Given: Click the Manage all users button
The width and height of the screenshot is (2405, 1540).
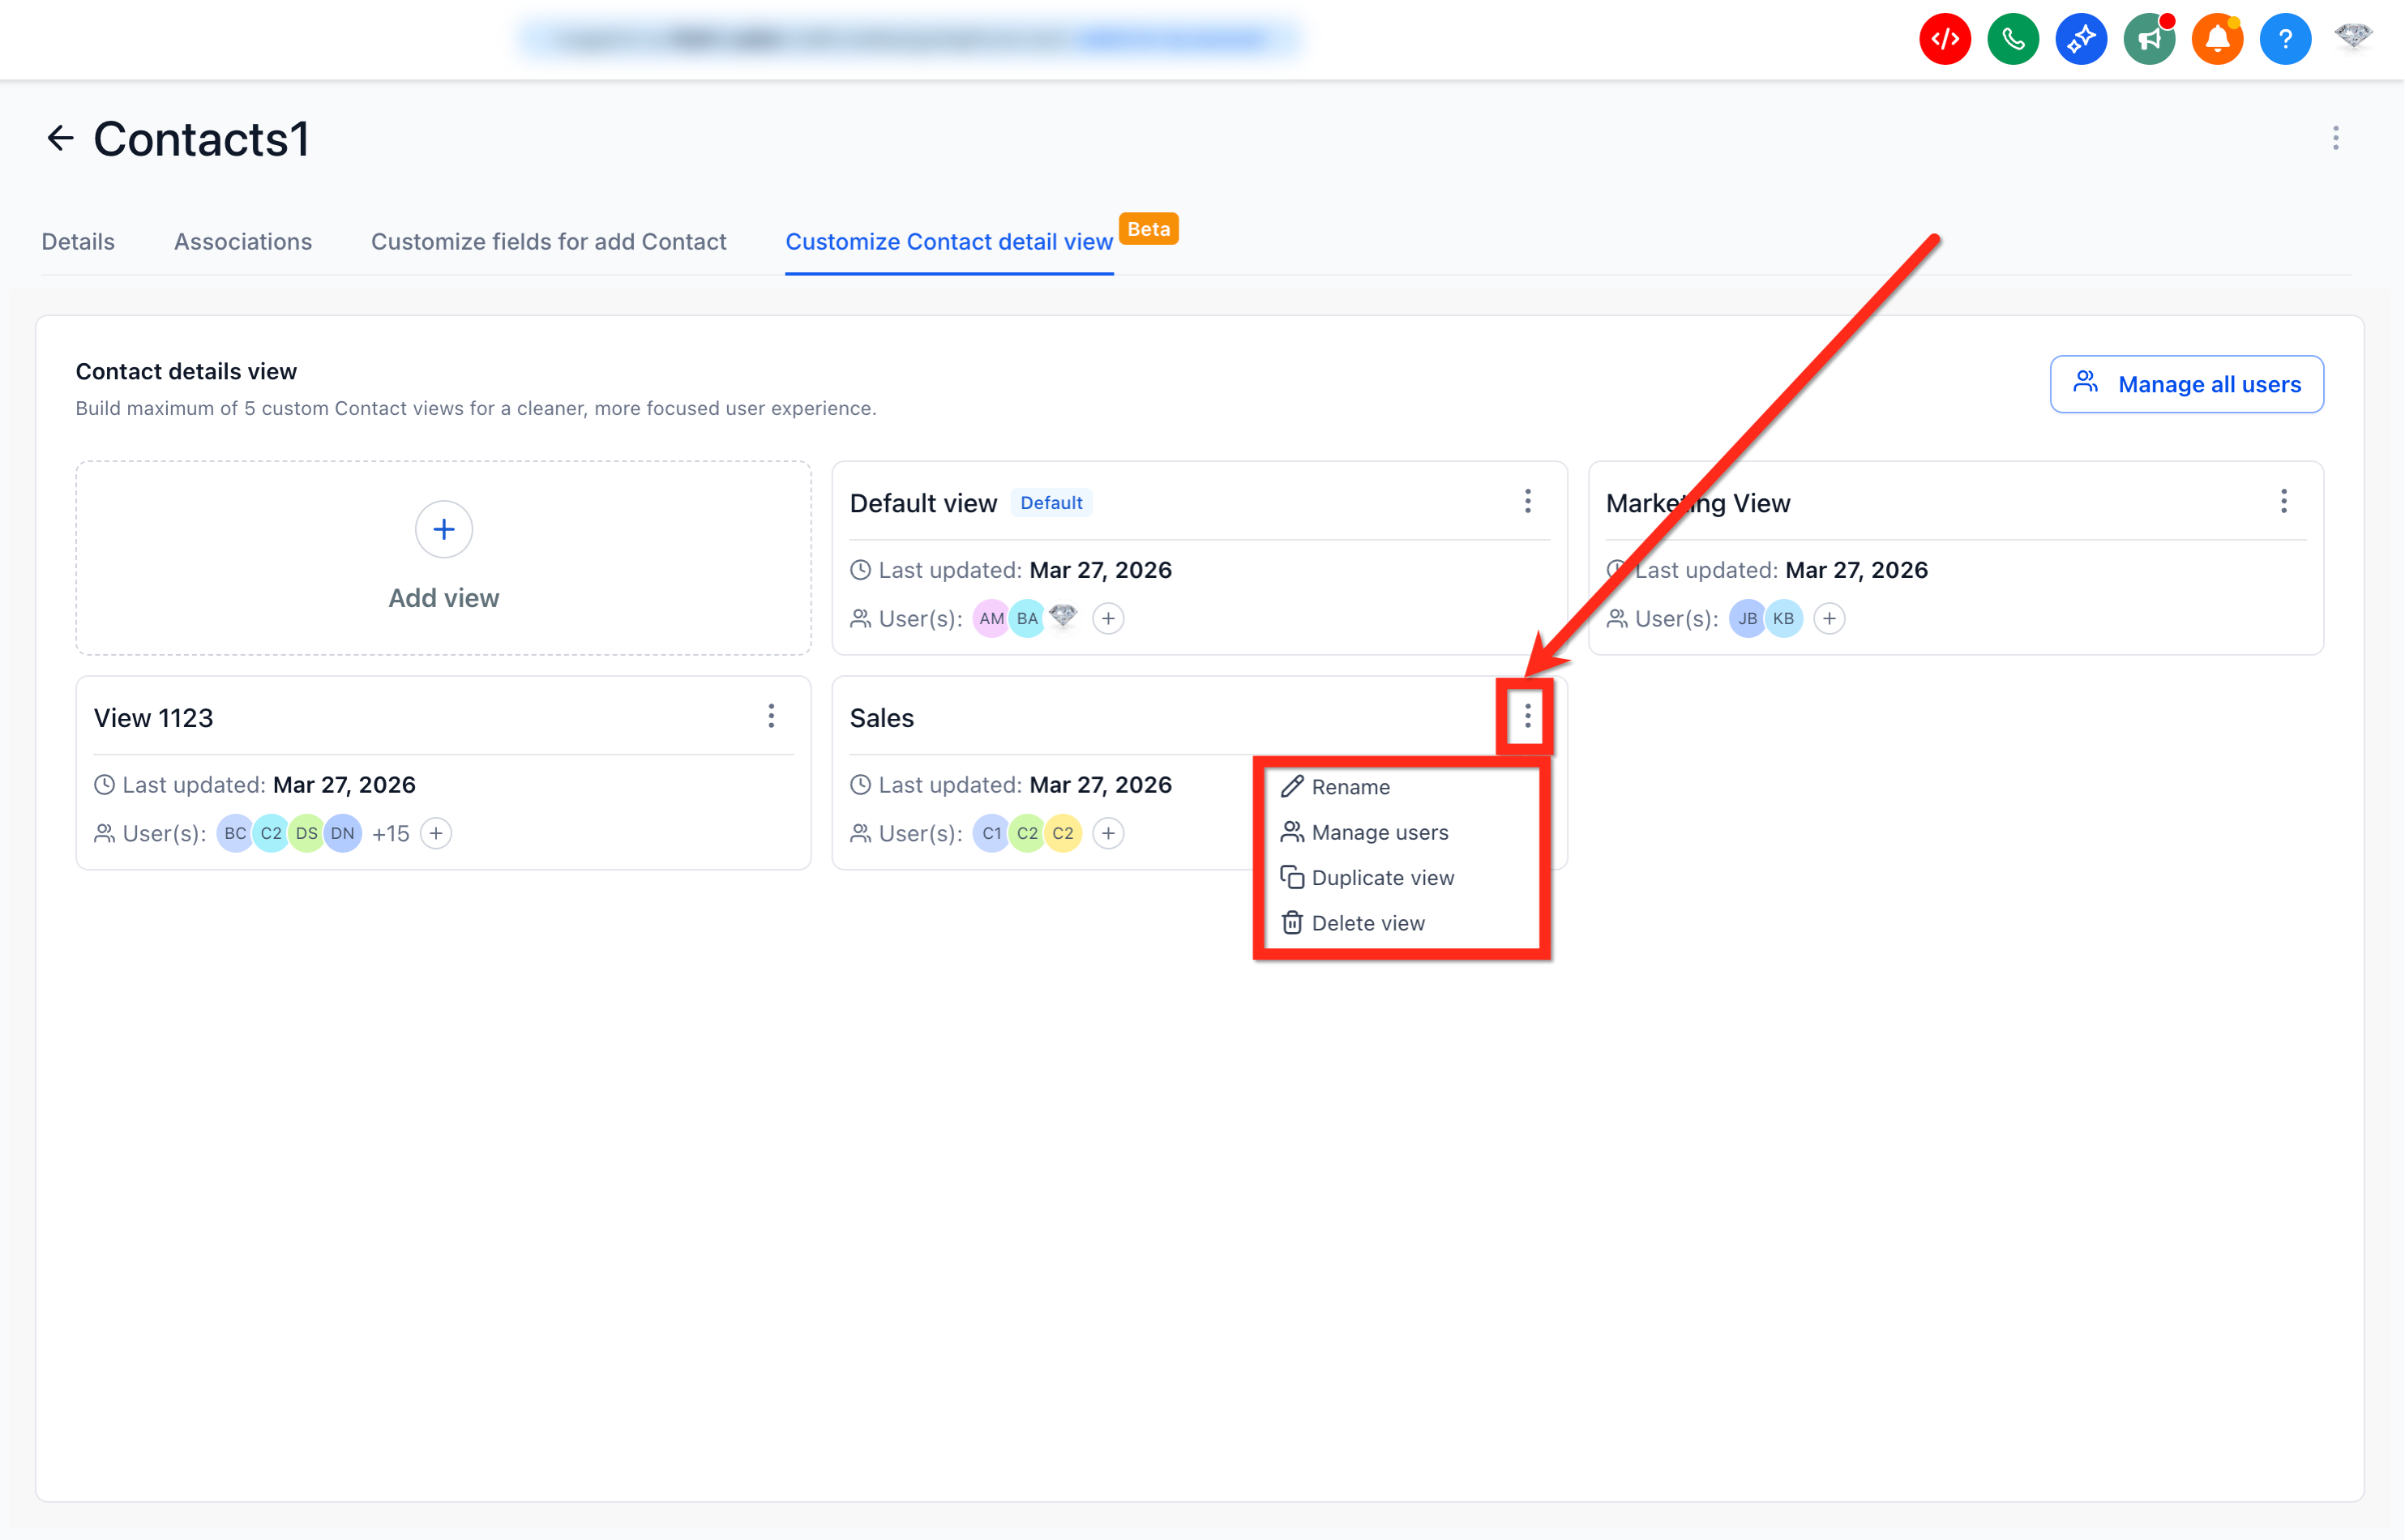Looking at the screenshot, I should [2187, 384].
